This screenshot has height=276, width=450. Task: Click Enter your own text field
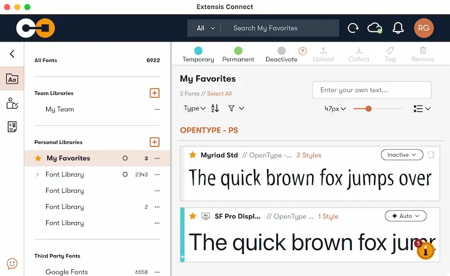[372, 90]
